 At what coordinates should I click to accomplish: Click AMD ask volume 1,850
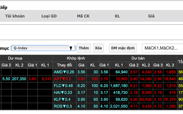click(170, 72)
